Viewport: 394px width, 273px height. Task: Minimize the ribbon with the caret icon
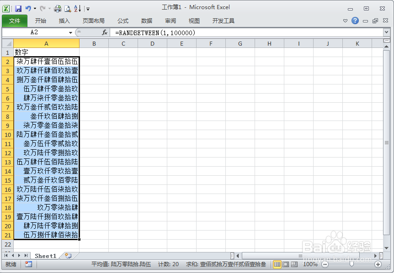pyautogui.click(x=345, y=21)
